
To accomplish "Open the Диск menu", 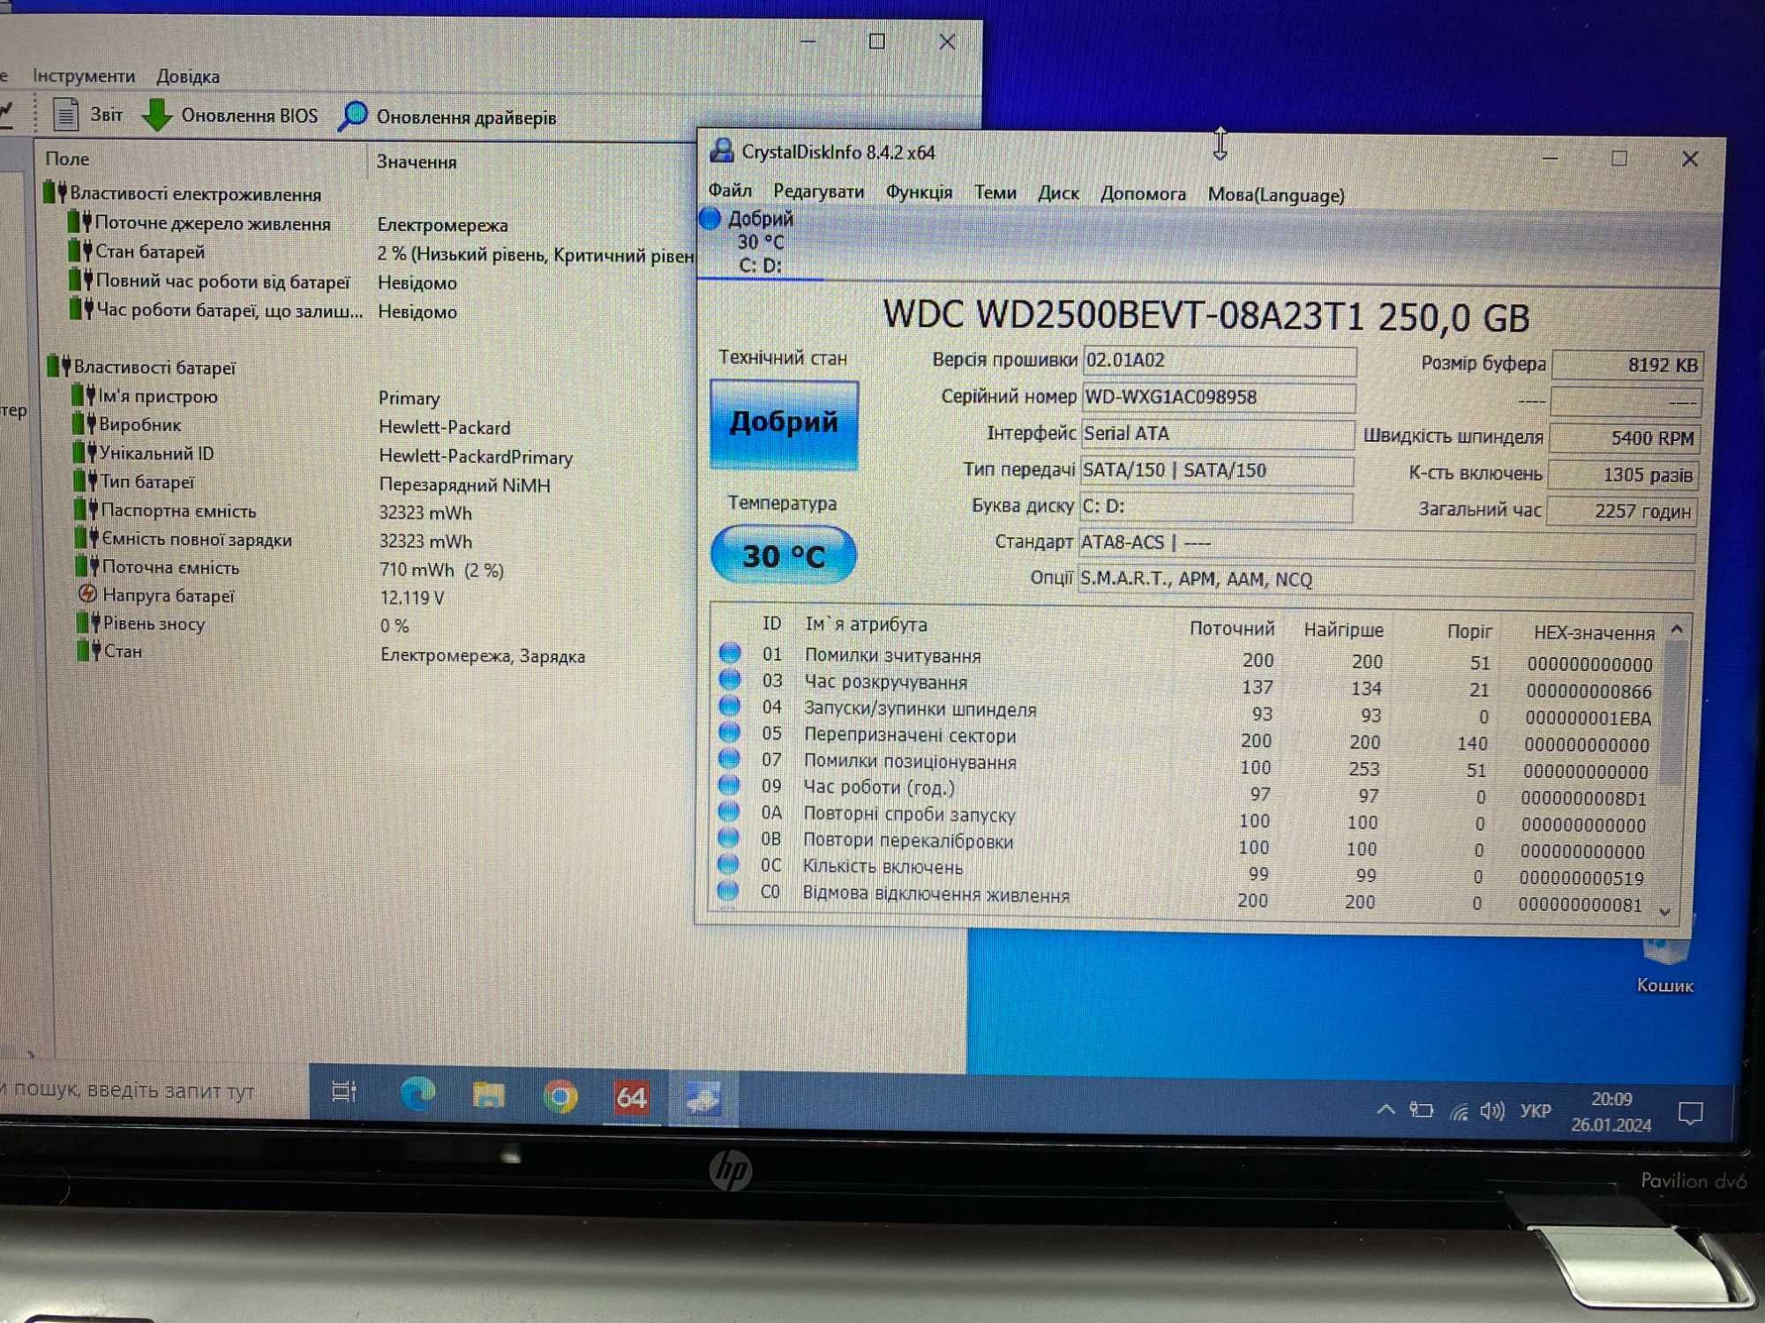I will point(1058,192).
